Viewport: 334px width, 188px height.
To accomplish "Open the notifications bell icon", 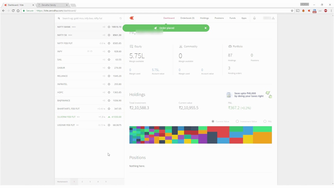I will (x=254, y=18).
